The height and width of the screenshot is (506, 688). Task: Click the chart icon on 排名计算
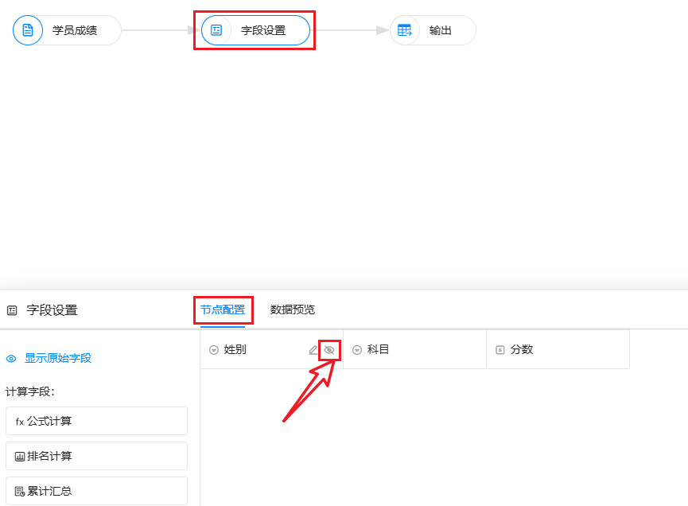20,457
